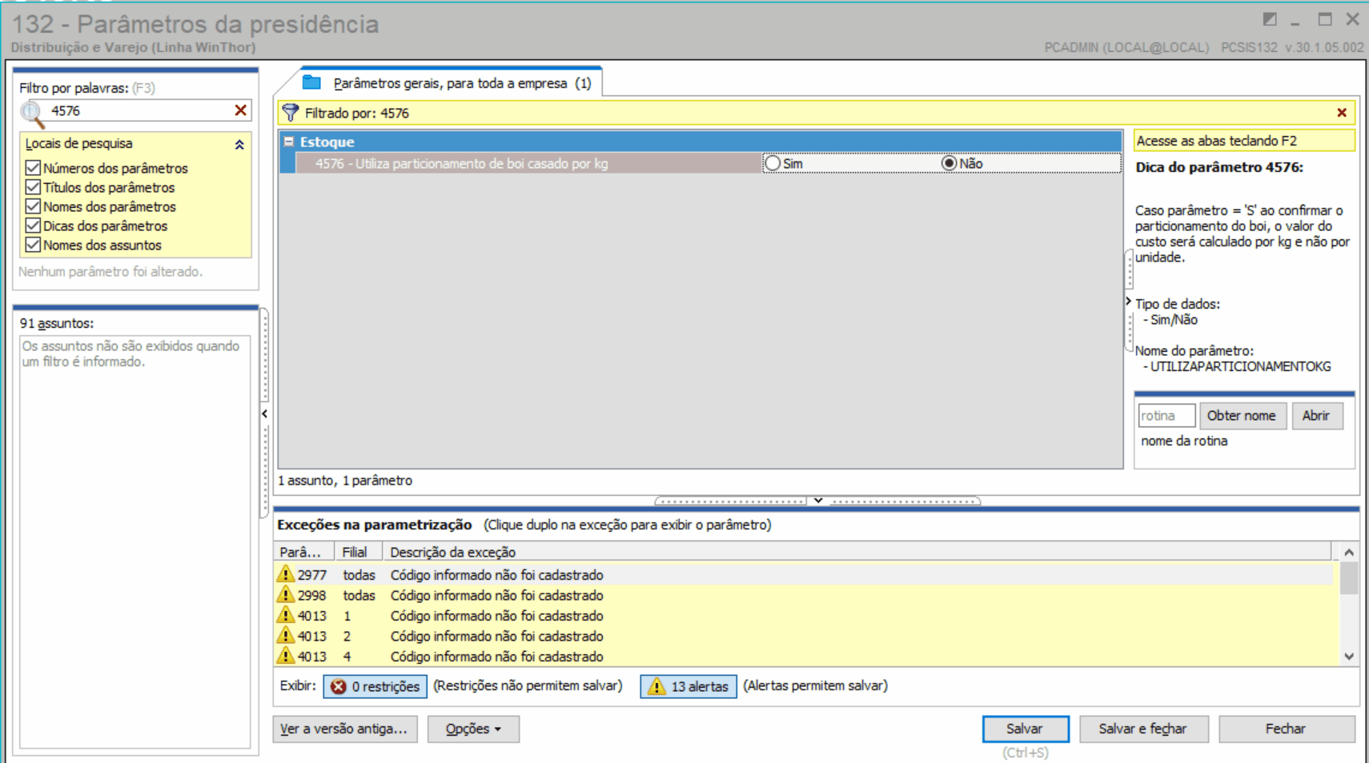Screen dimensions: 1369x763
Task: Click 'Ver a versão antiga...' button
Action: (345, 729)
